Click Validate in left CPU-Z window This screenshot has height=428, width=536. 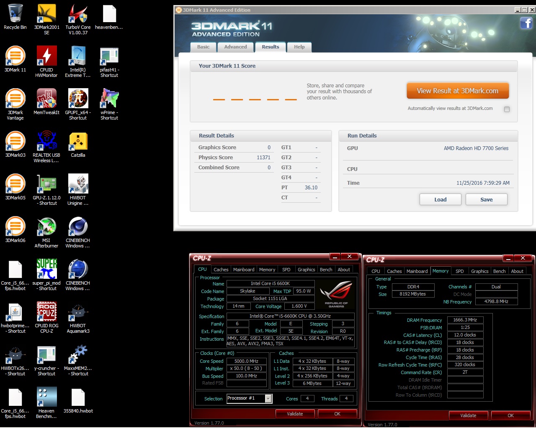[x=295, y=414]
